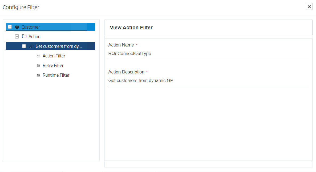The width and height of the screenshot is (316, 172).
Task: Select the Action folder node
Action: click(x=35, y=36)
